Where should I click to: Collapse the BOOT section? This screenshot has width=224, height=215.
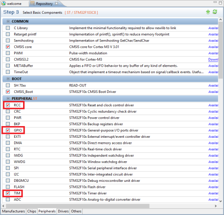point(8,79)
